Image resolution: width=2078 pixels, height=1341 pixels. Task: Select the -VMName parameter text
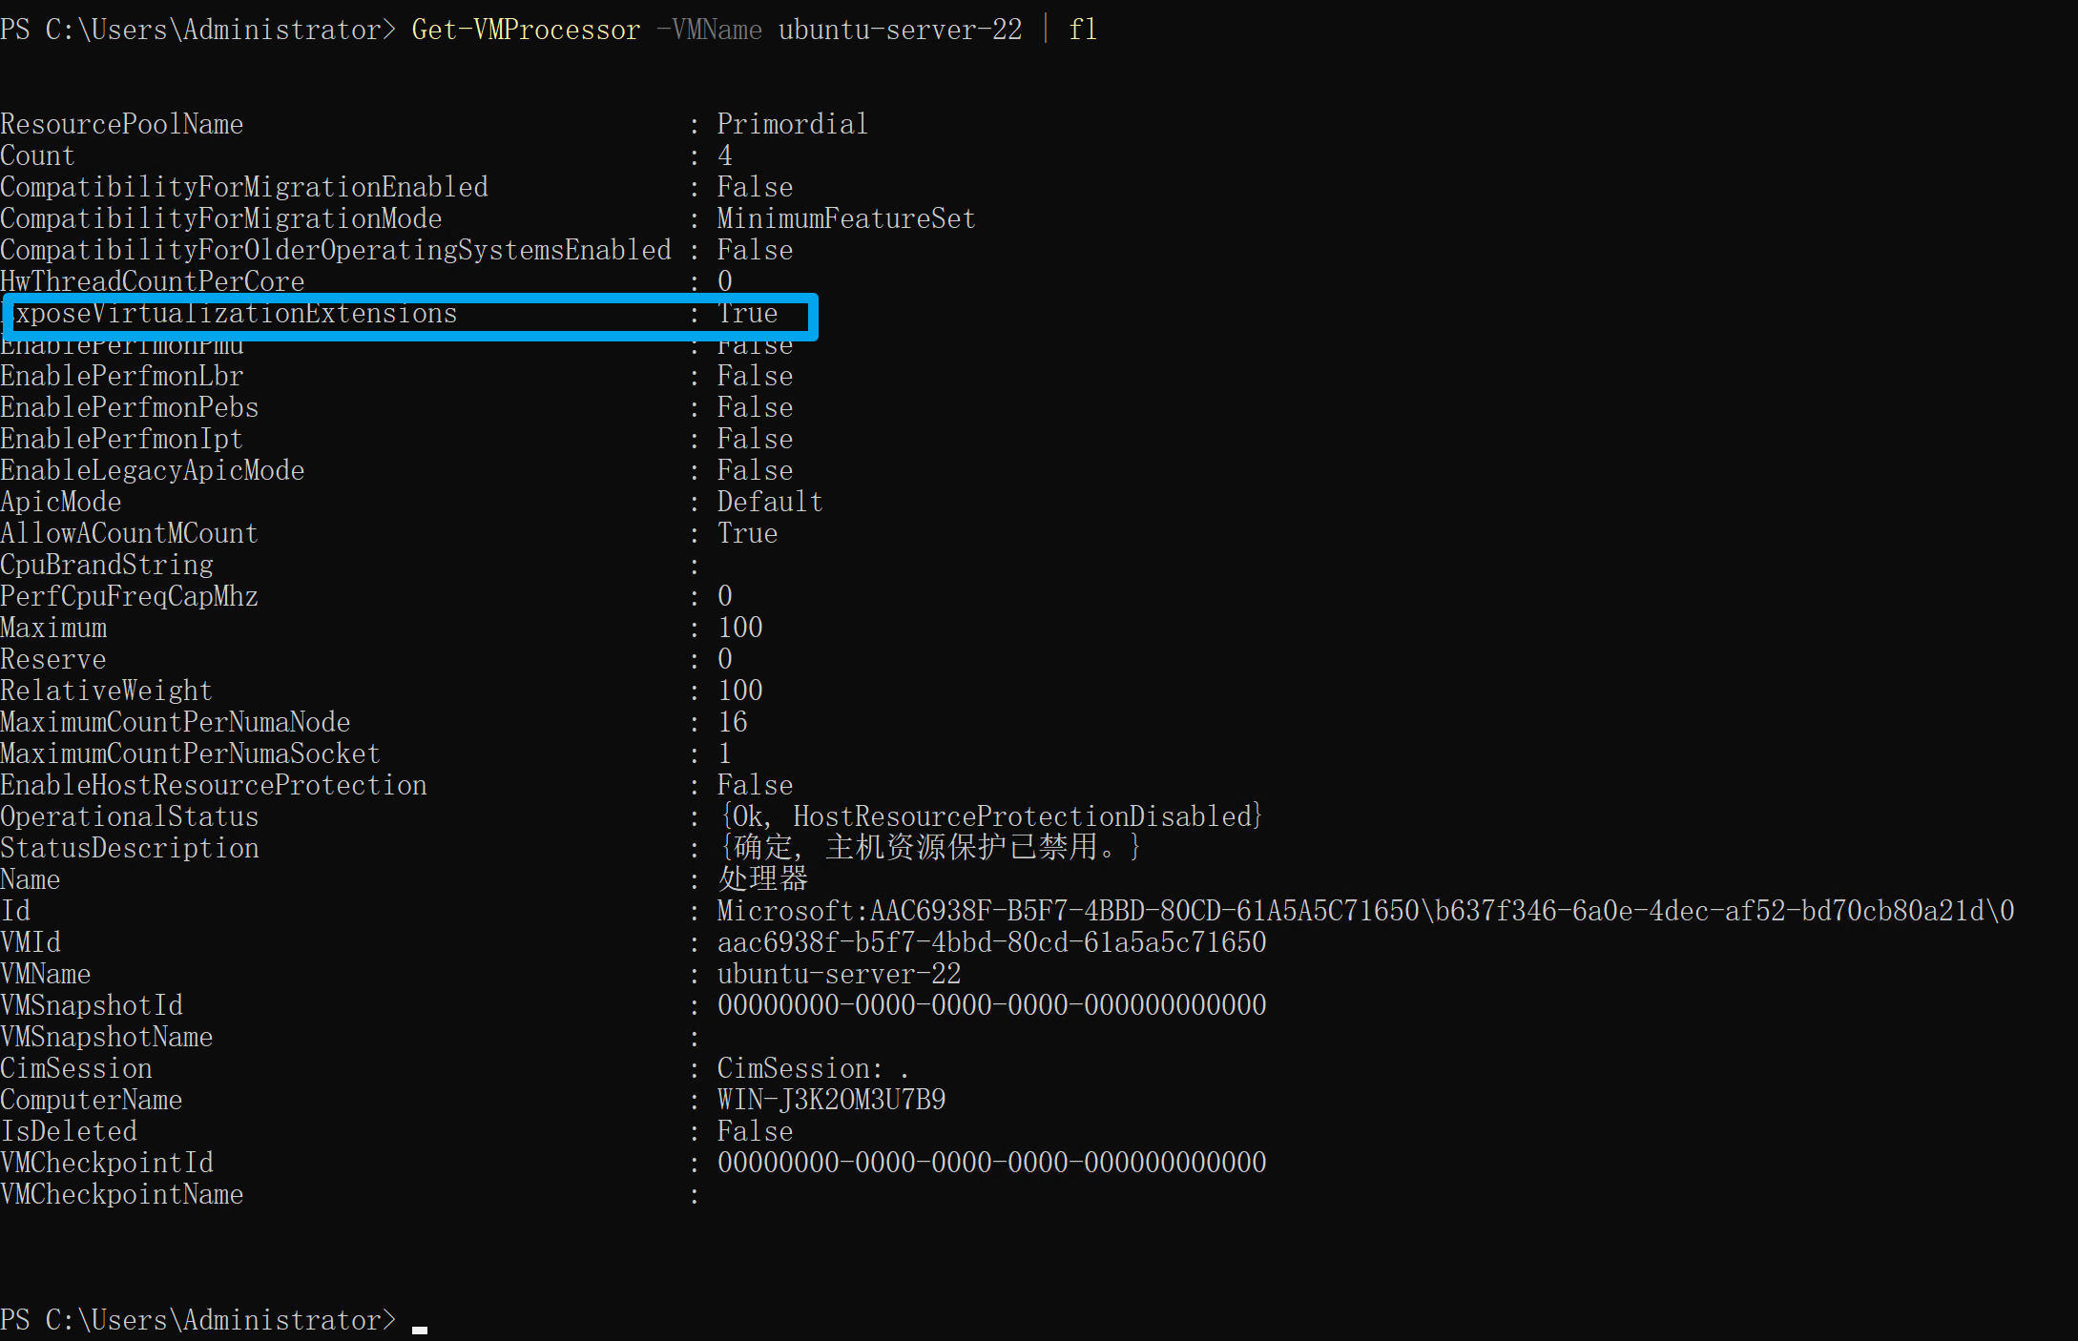709,30
